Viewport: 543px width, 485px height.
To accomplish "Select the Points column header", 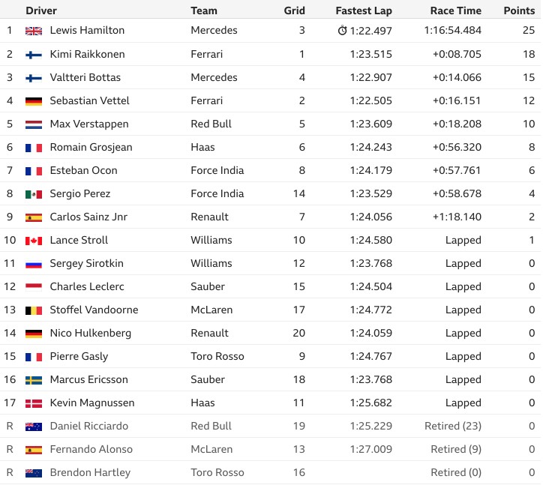I will [x=519, y=10].
